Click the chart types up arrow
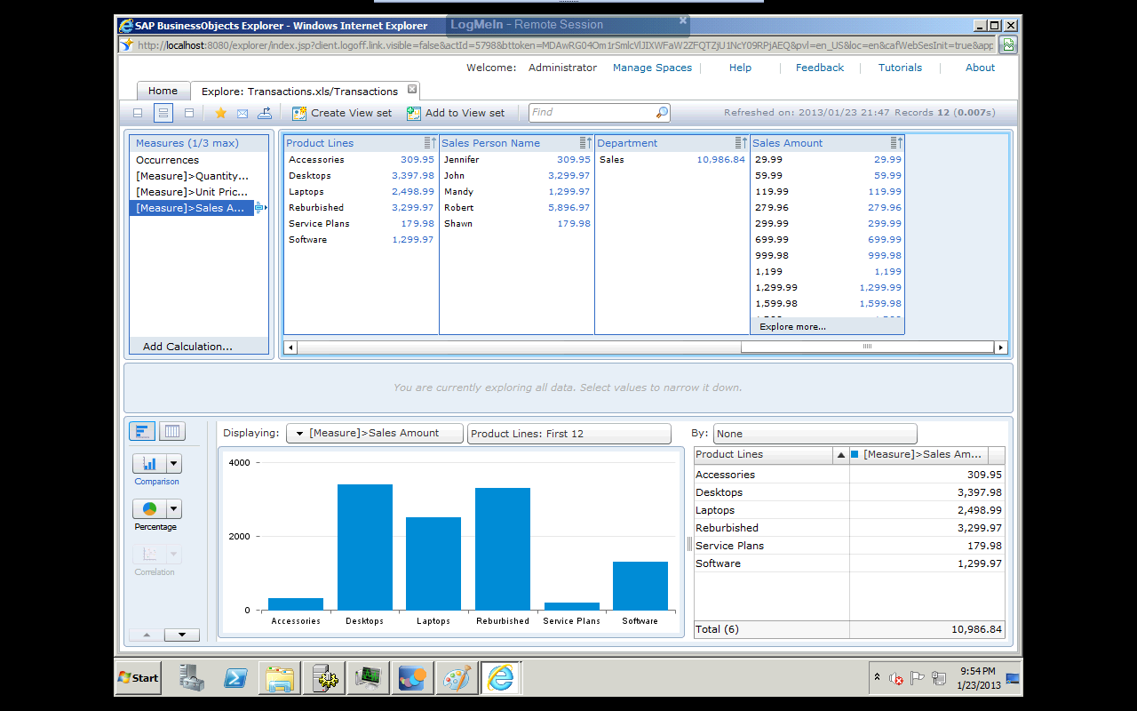The width and height of the screenshot is (1137, 711). 147,635
